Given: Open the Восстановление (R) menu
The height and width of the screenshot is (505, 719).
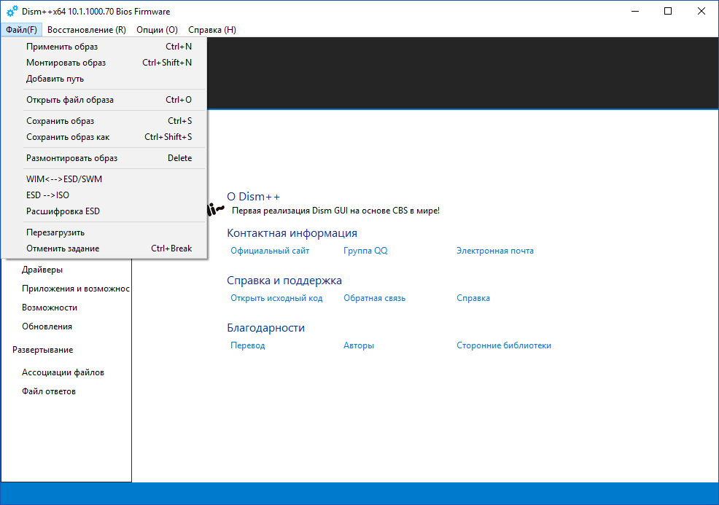Looking at the screenshot, I should [87, 30].
